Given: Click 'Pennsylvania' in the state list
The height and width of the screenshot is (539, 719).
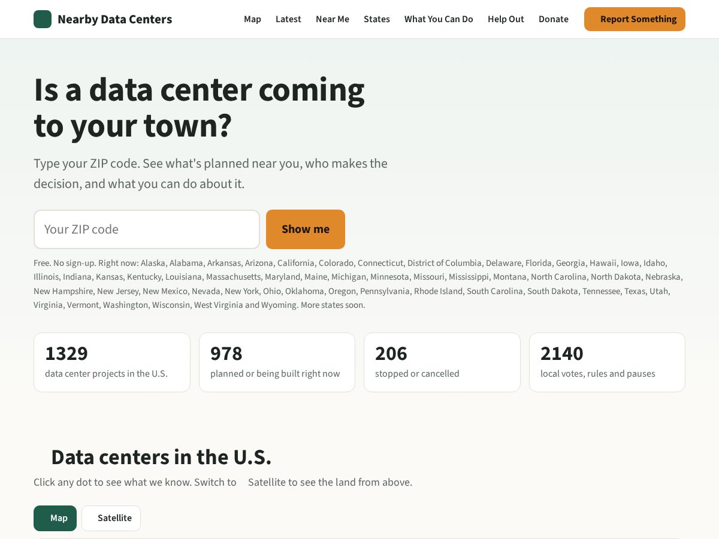Looking at the screenshot, I should click(x=385, y=291).
